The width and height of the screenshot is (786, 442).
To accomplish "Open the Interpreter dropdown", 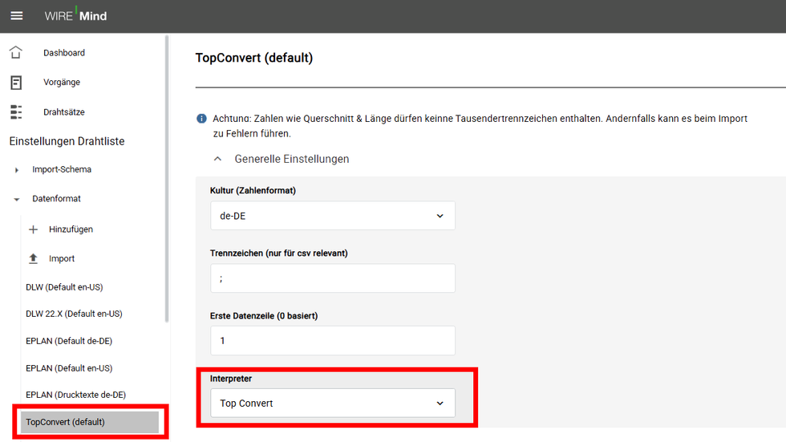I will tap(332, 403).
